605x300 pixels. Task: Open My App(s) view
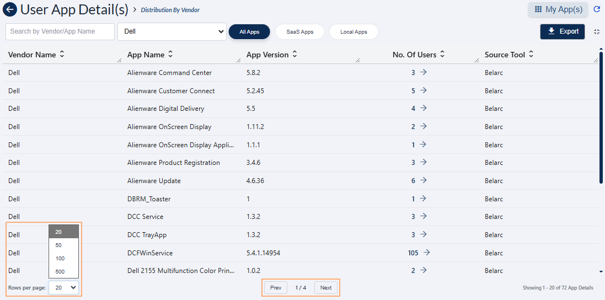pos(558,9)
